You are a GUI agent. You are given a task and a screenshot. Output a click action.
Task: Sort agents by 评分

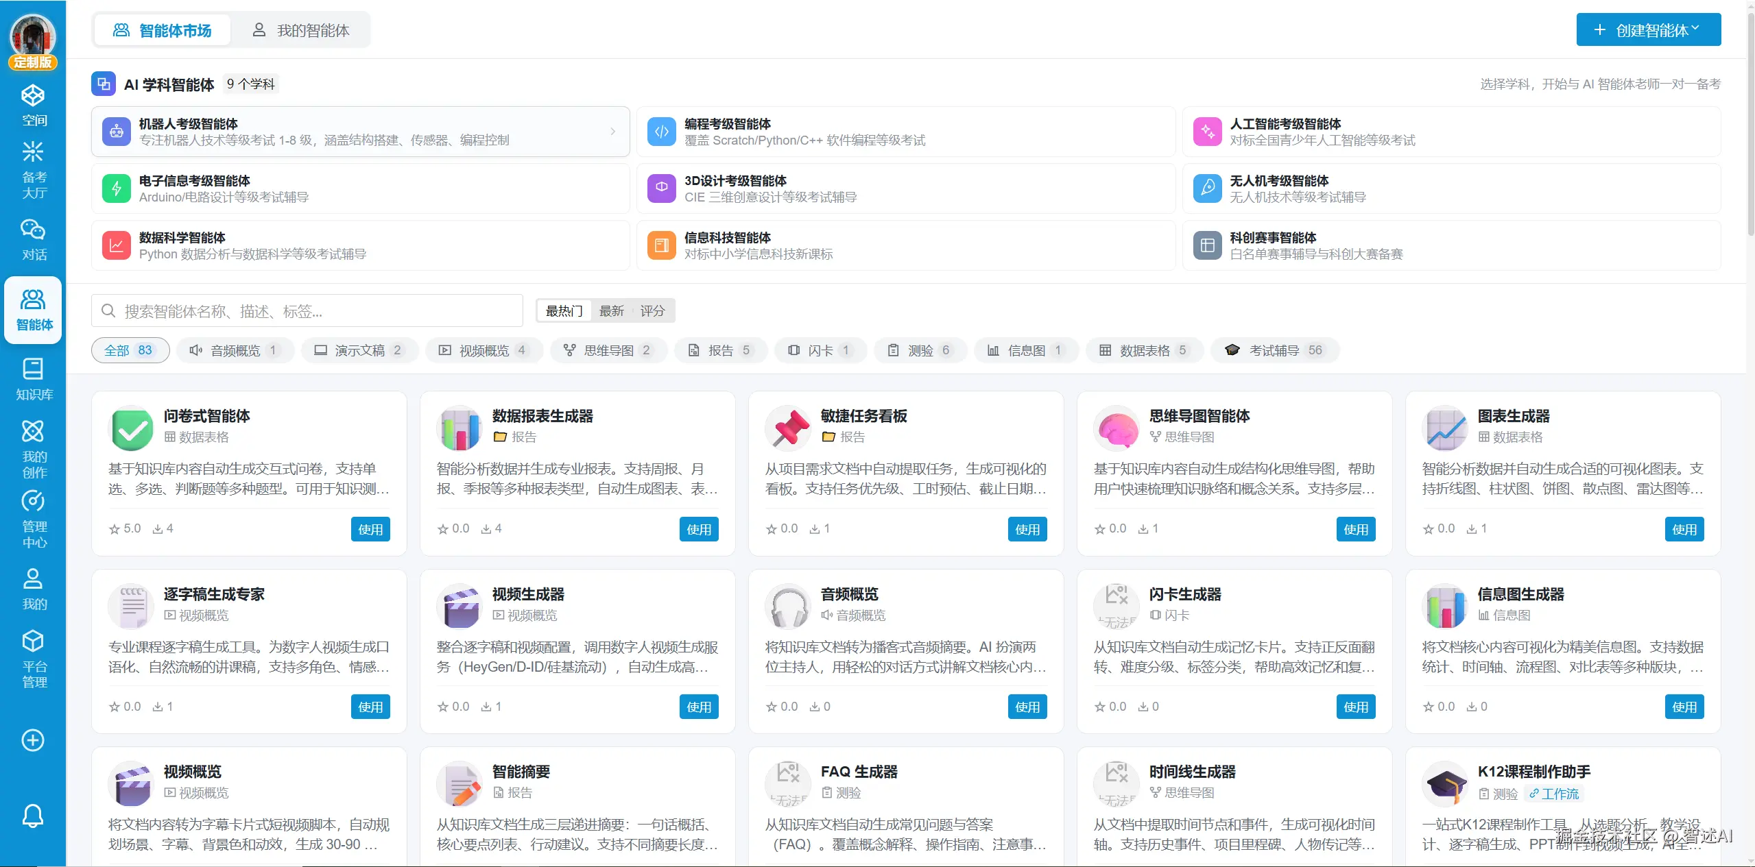(x=652, y=311)
